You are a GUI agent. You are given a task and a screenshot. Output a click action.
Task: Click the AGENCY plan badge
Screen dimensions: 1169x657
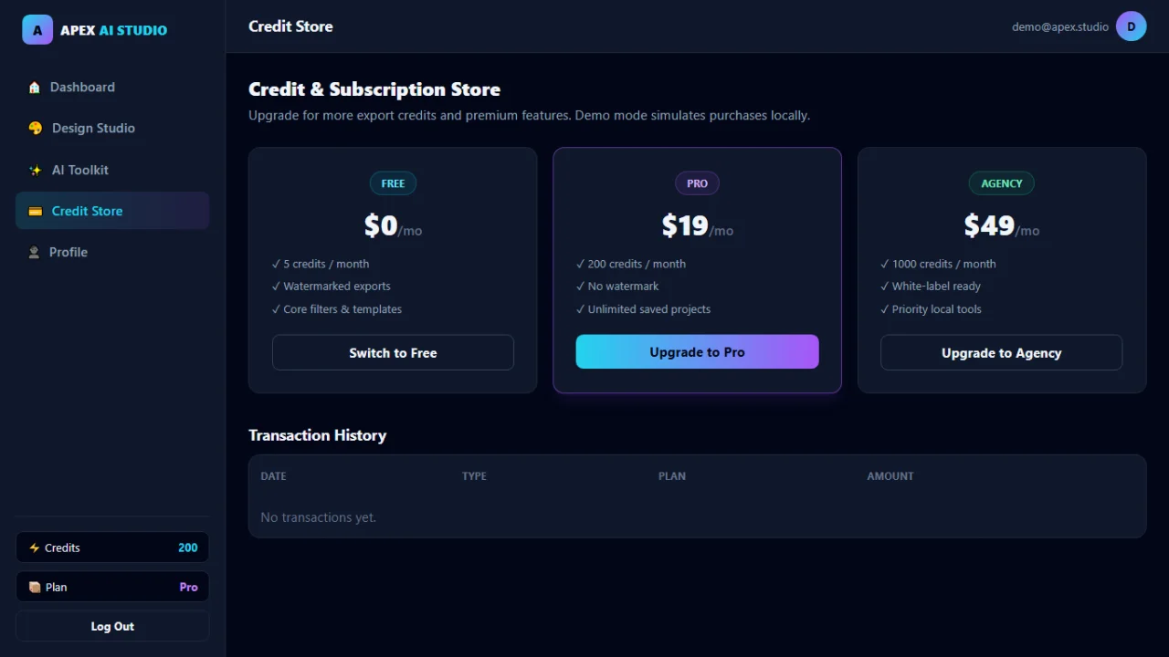click(1002, 183)
